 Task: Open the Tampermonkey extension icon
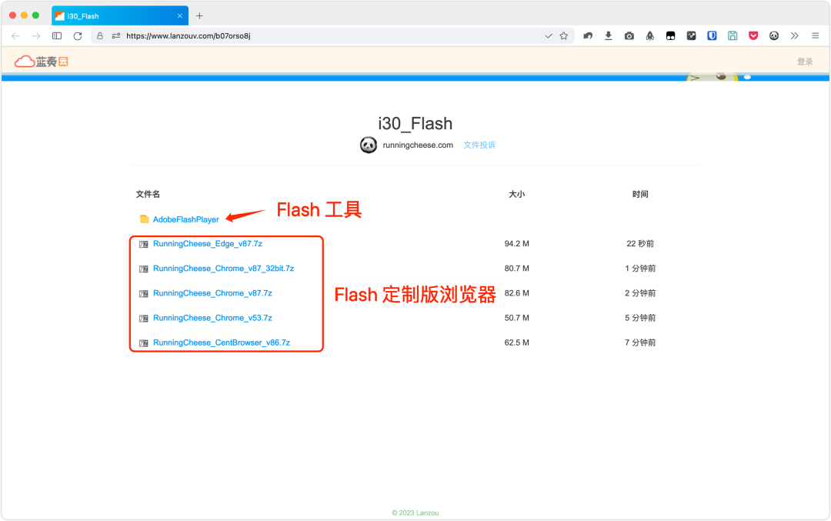pos(670,36)
